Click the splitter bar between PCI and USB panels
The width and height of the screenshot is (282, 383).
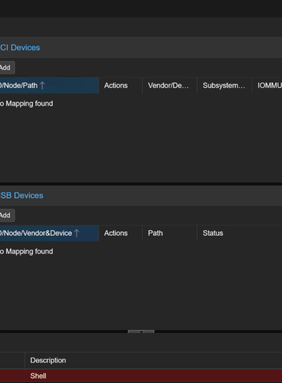pos(141,184)
